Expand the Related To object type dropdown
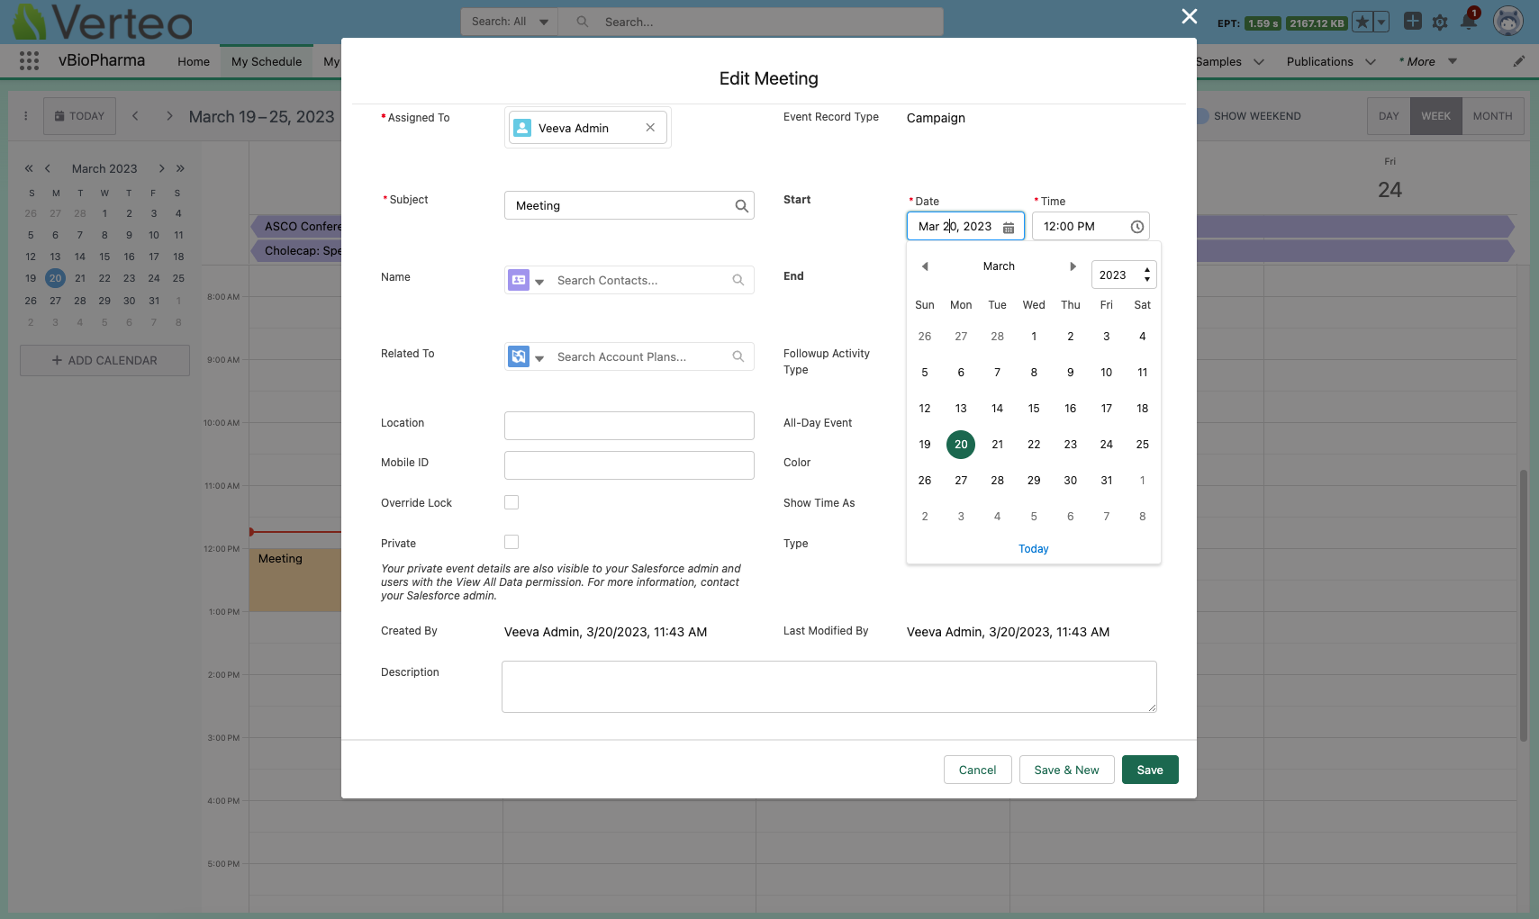 (539, 358)
